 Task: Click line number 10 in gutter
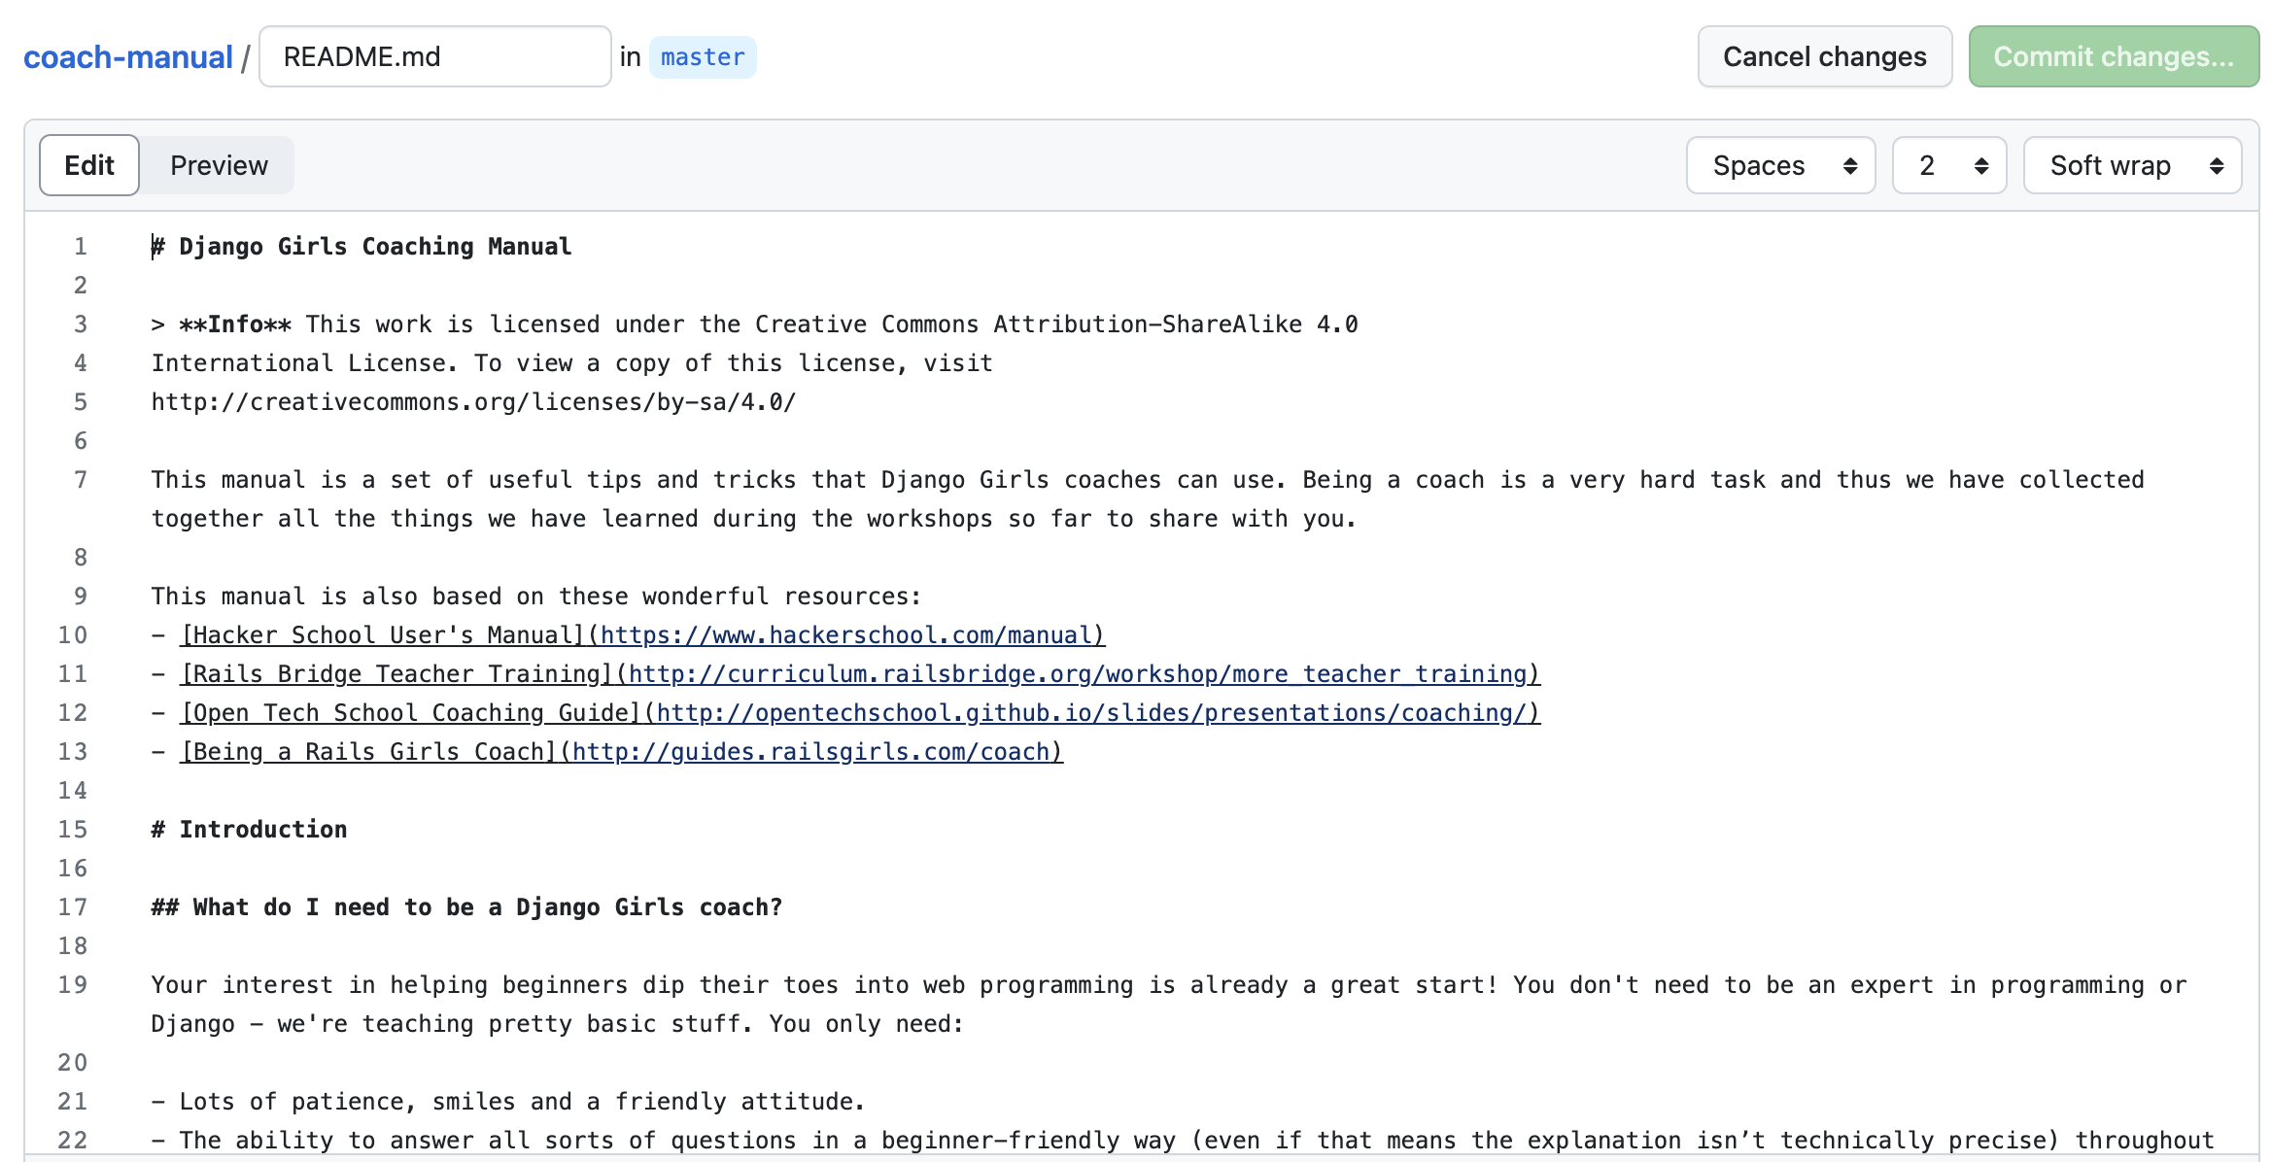coord(73,635)
